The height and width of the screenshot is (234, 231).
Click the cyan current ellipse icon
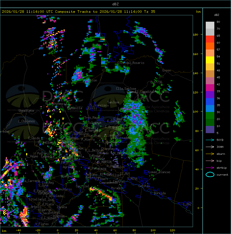click(x=210, y=175)
